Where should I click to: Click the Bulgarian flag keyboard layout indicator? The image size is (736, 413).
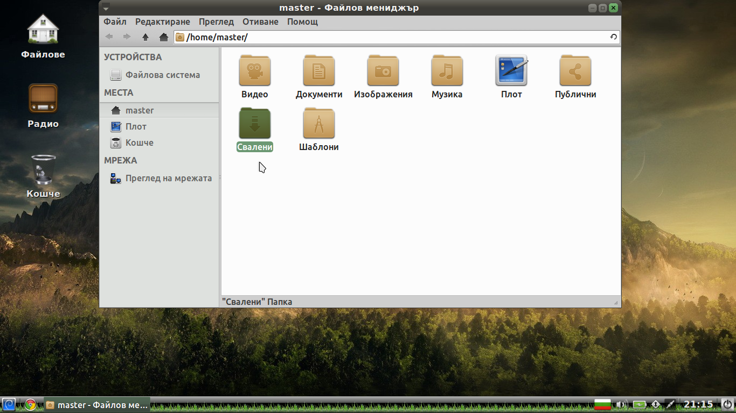602,404
